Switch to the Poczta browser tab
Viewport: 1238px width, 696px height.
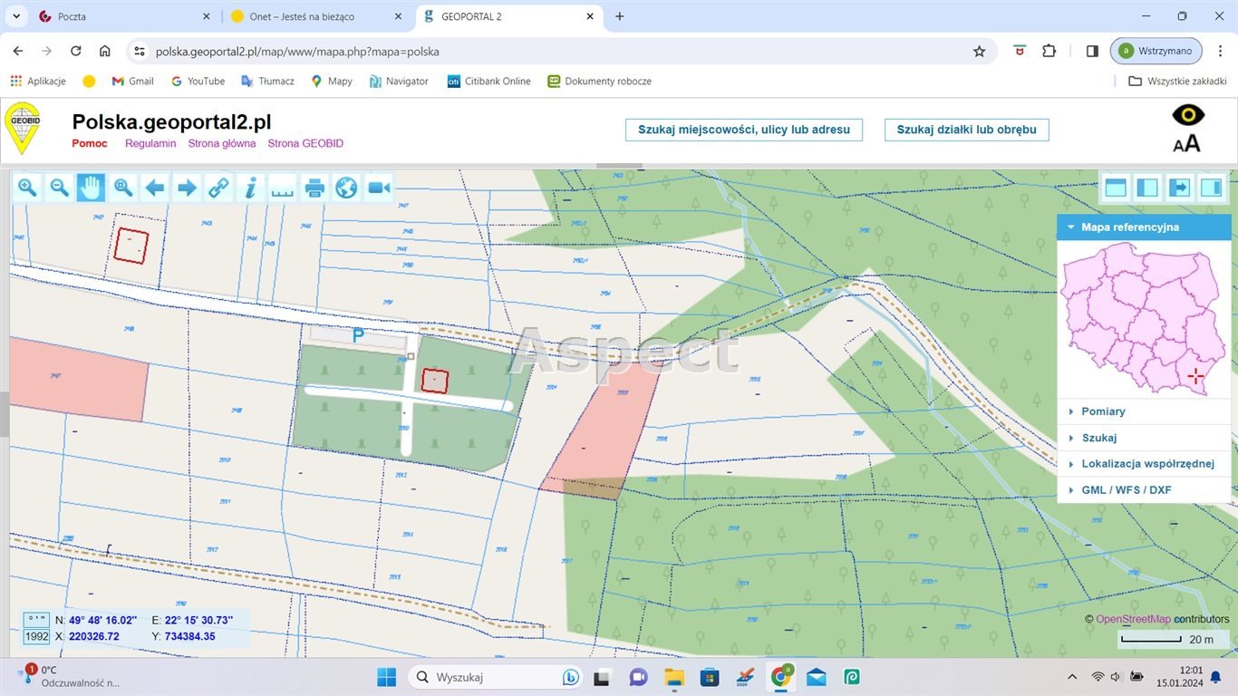(x=72, y=16)
